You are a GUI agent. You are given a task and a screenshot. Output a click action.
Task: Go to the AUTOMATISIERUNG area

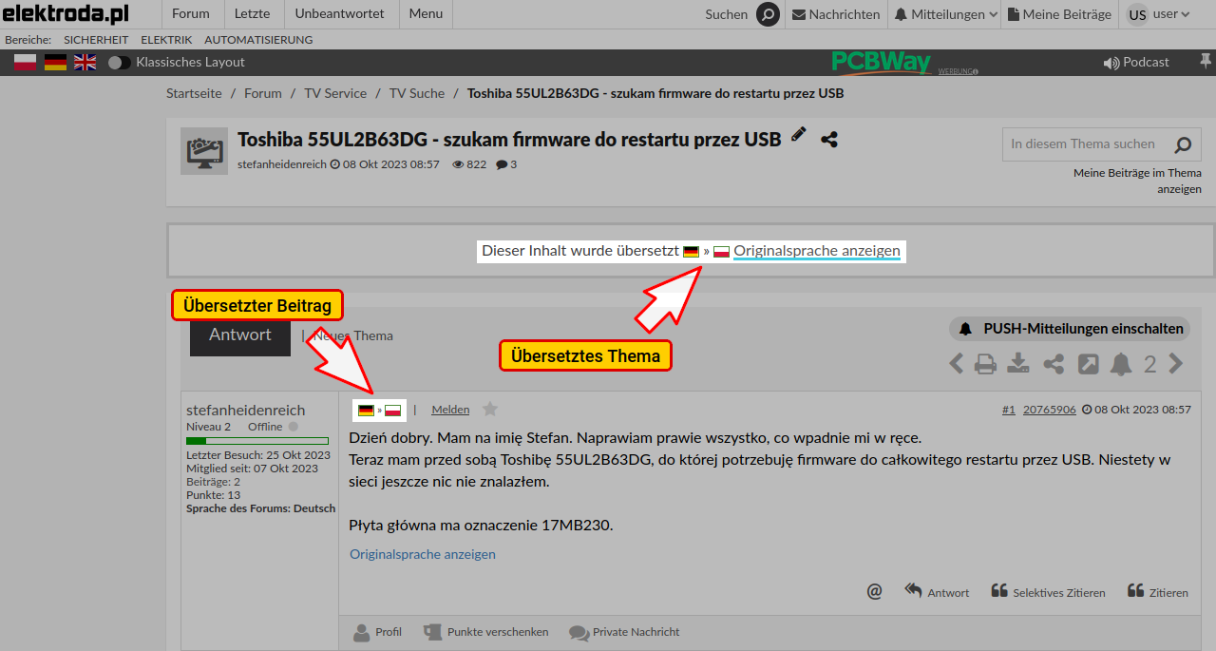point(258,40)
